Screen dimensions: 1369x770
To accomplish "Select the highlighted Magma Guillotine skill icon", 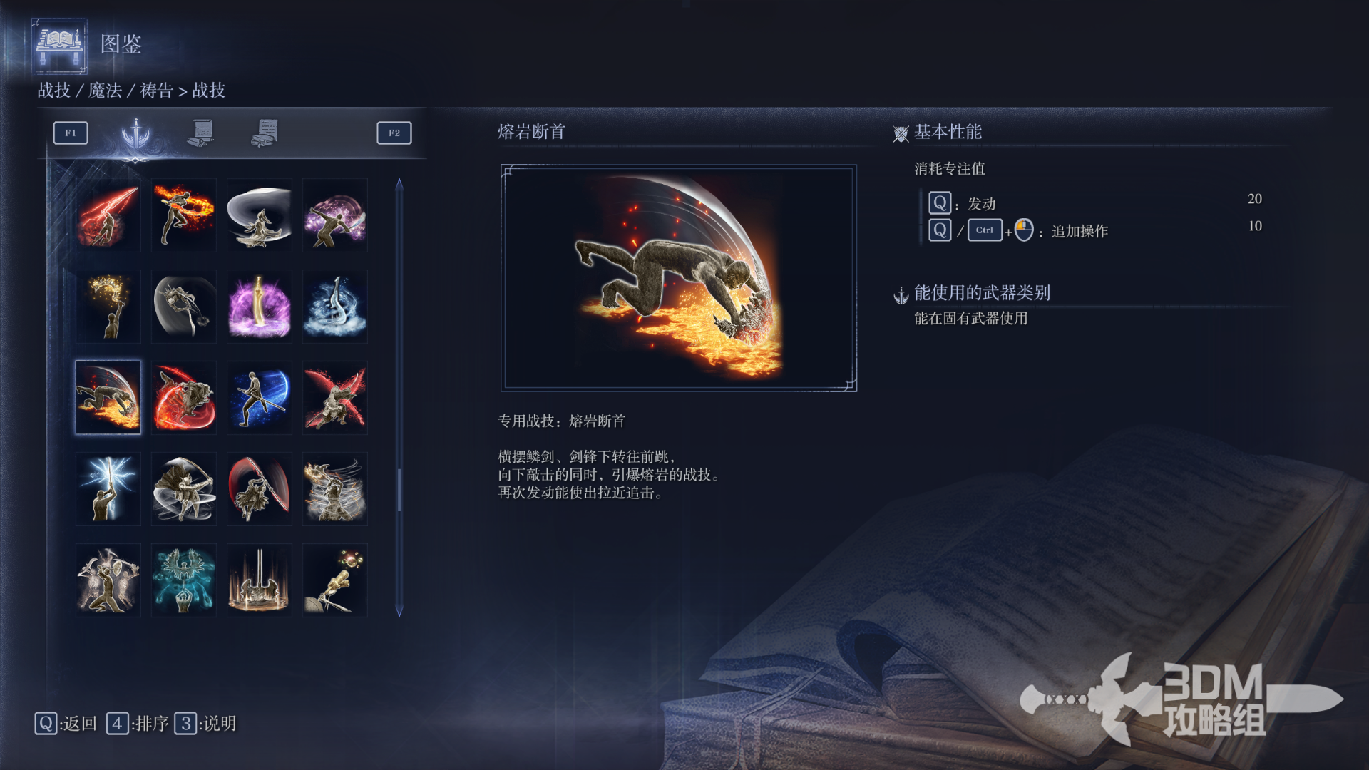I will click(108, 397).
